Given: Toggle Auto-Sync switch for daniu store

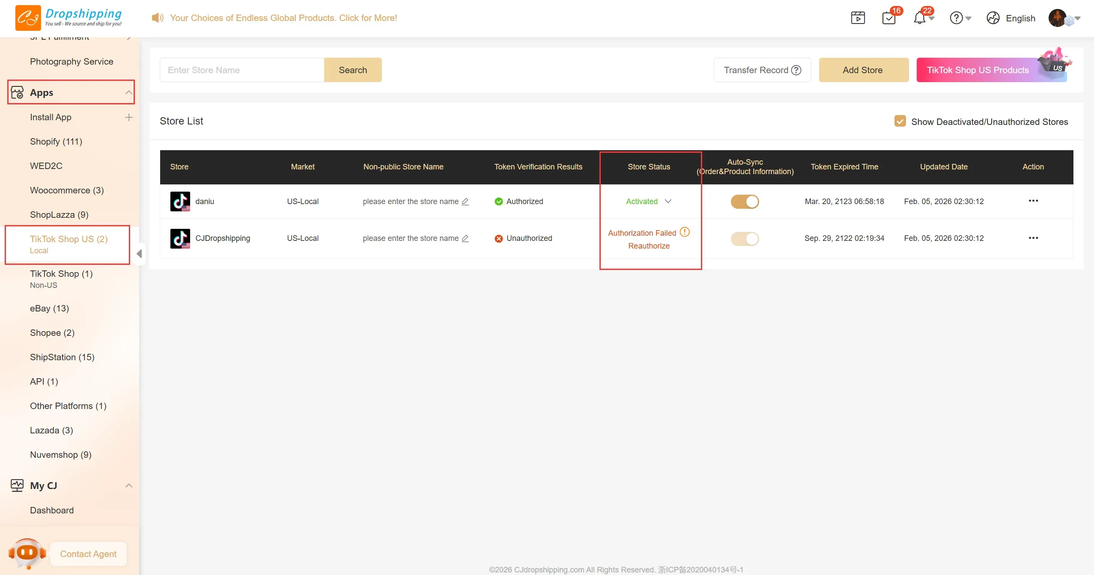Looking at the screenshot, I should [745, 202].
